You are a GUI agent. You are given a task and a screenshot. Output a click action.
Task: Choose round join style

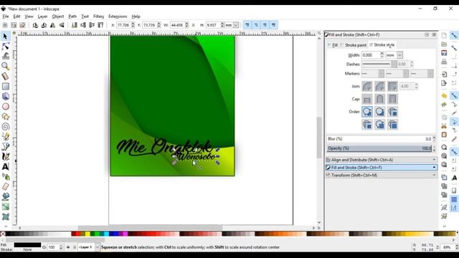pyautogui.click(x=367, y=86)
